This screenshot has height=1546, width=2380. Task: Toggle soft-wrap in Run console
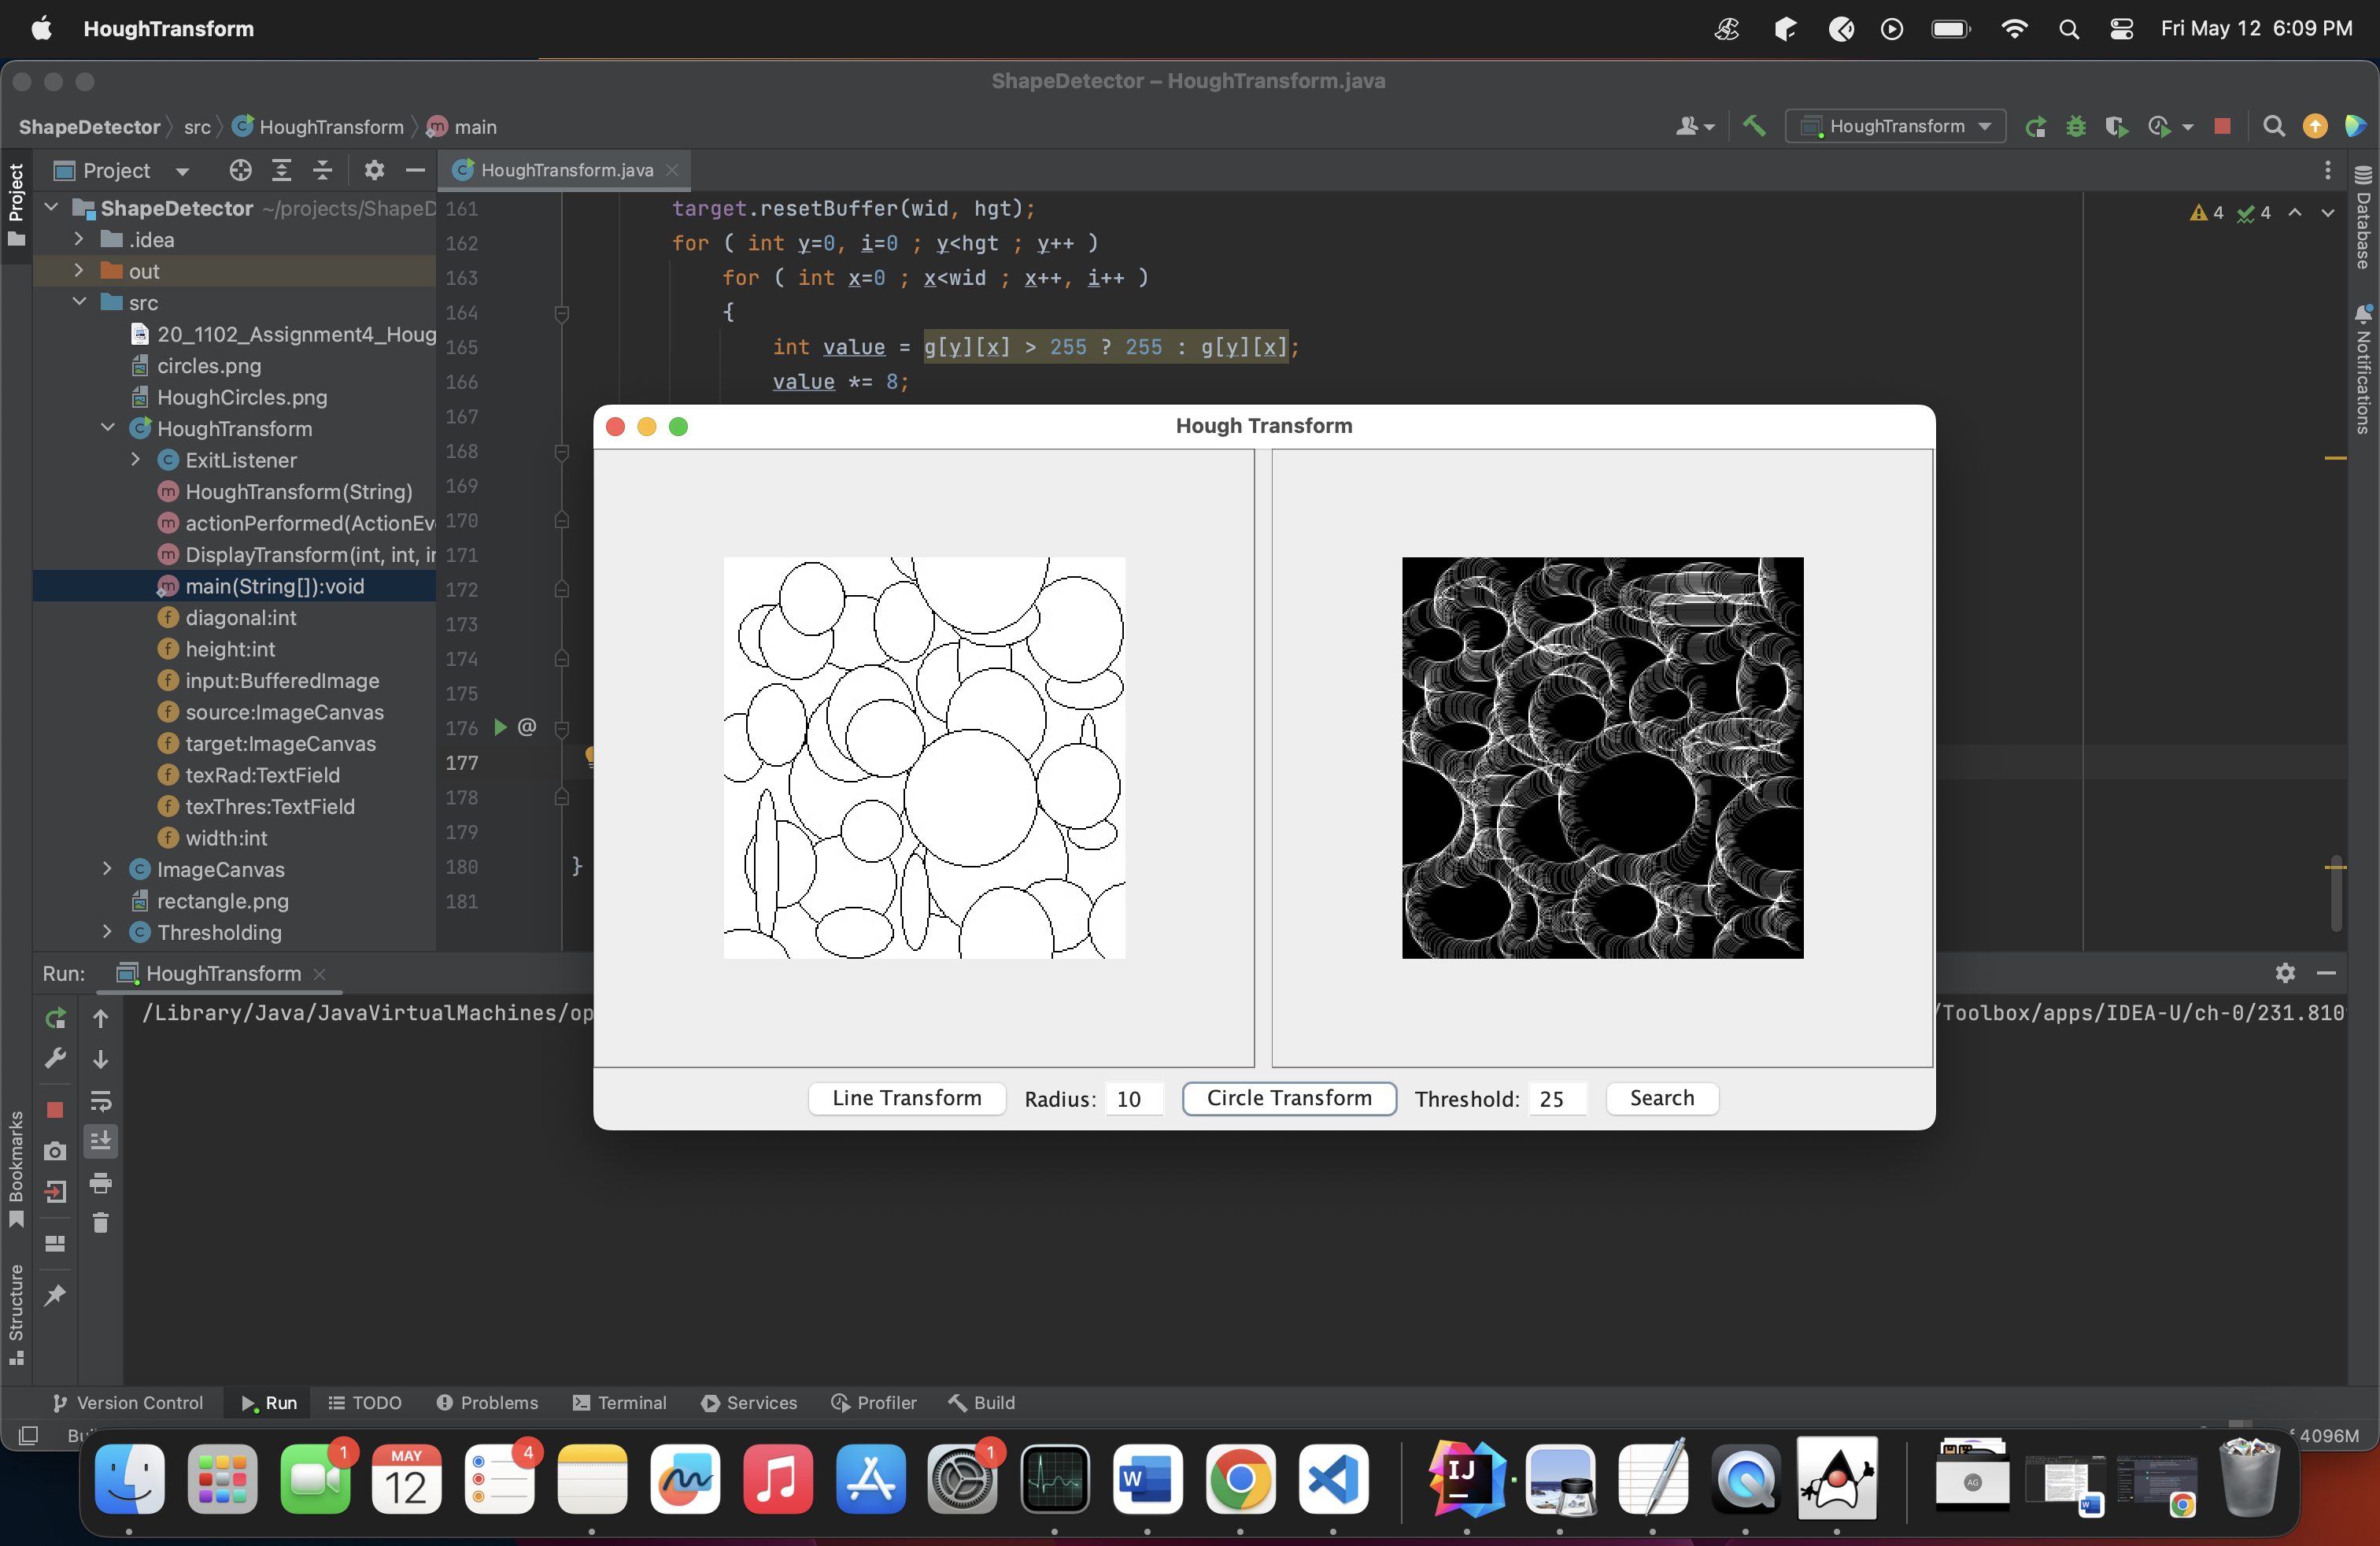pyautogui.click(x=100, y=1101)
